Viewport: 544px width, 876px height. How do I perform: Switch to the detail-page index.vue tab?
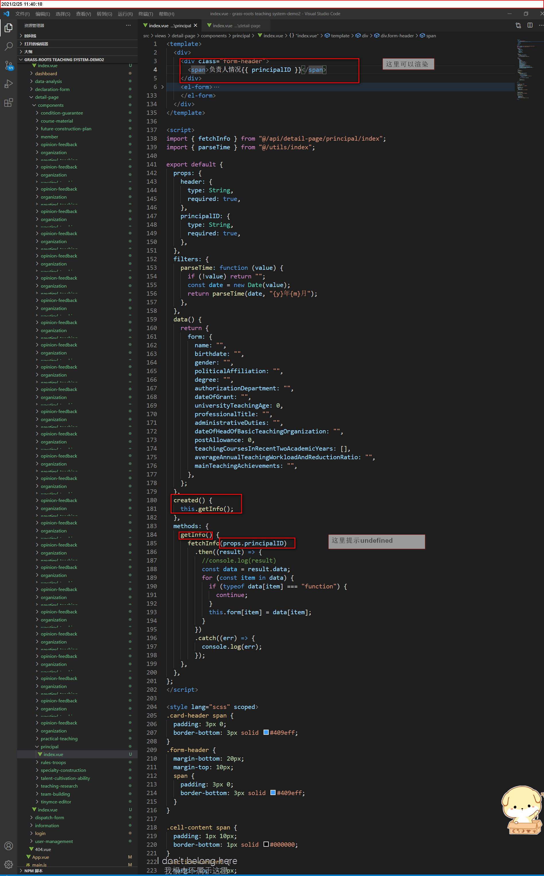(x=236, y=26)
